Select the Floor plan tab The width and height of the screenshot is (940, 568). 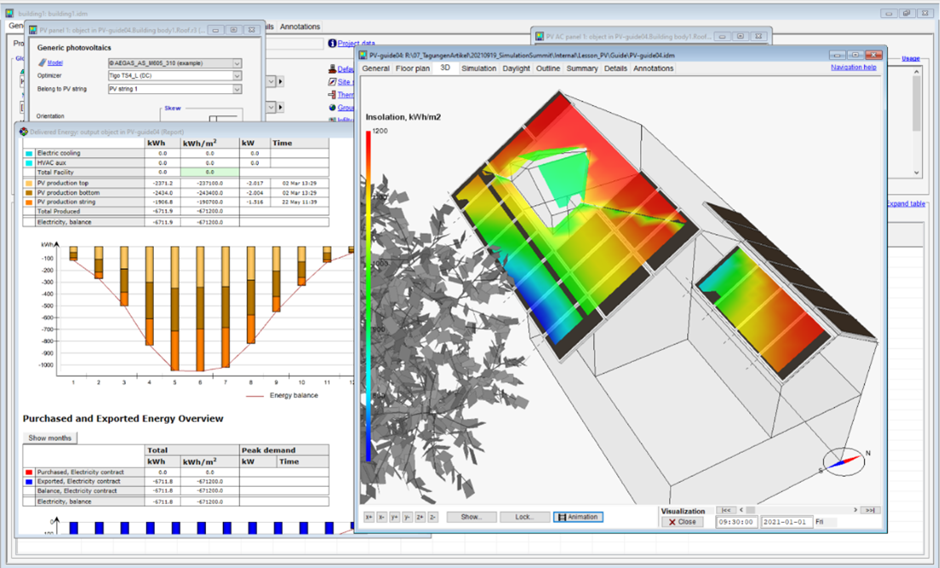(x=413, y=68)
